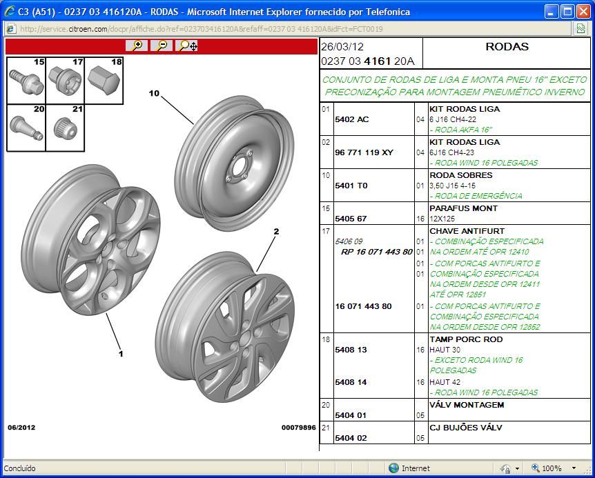Click part number 5402 AC
The width and height of the screenshot is (595, 478).
(x=352, y=119)
